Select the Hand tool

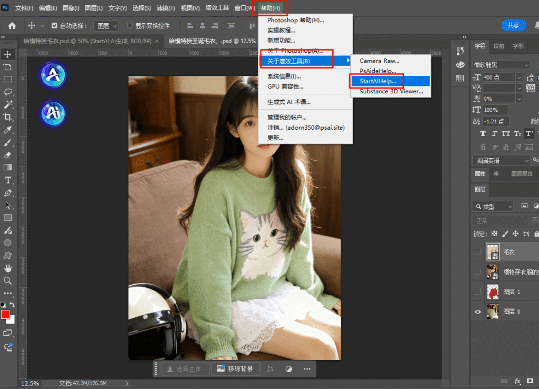point(8,268)
